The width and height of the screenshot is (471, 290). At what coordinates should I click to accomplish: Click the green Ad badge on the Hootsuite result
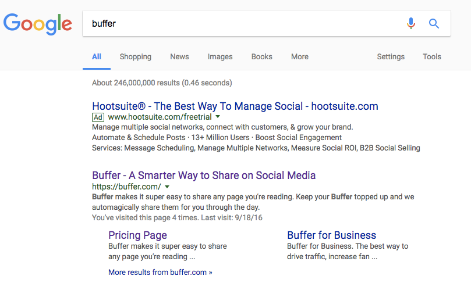(x=98, y=117)
